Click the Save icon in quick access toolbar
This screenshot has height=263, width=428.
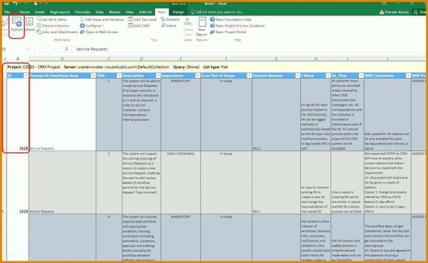click(7, 4)
